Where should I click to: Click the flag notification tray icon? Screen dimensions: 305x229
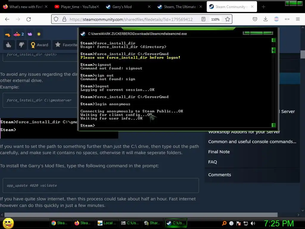click(x=239, y=223)
